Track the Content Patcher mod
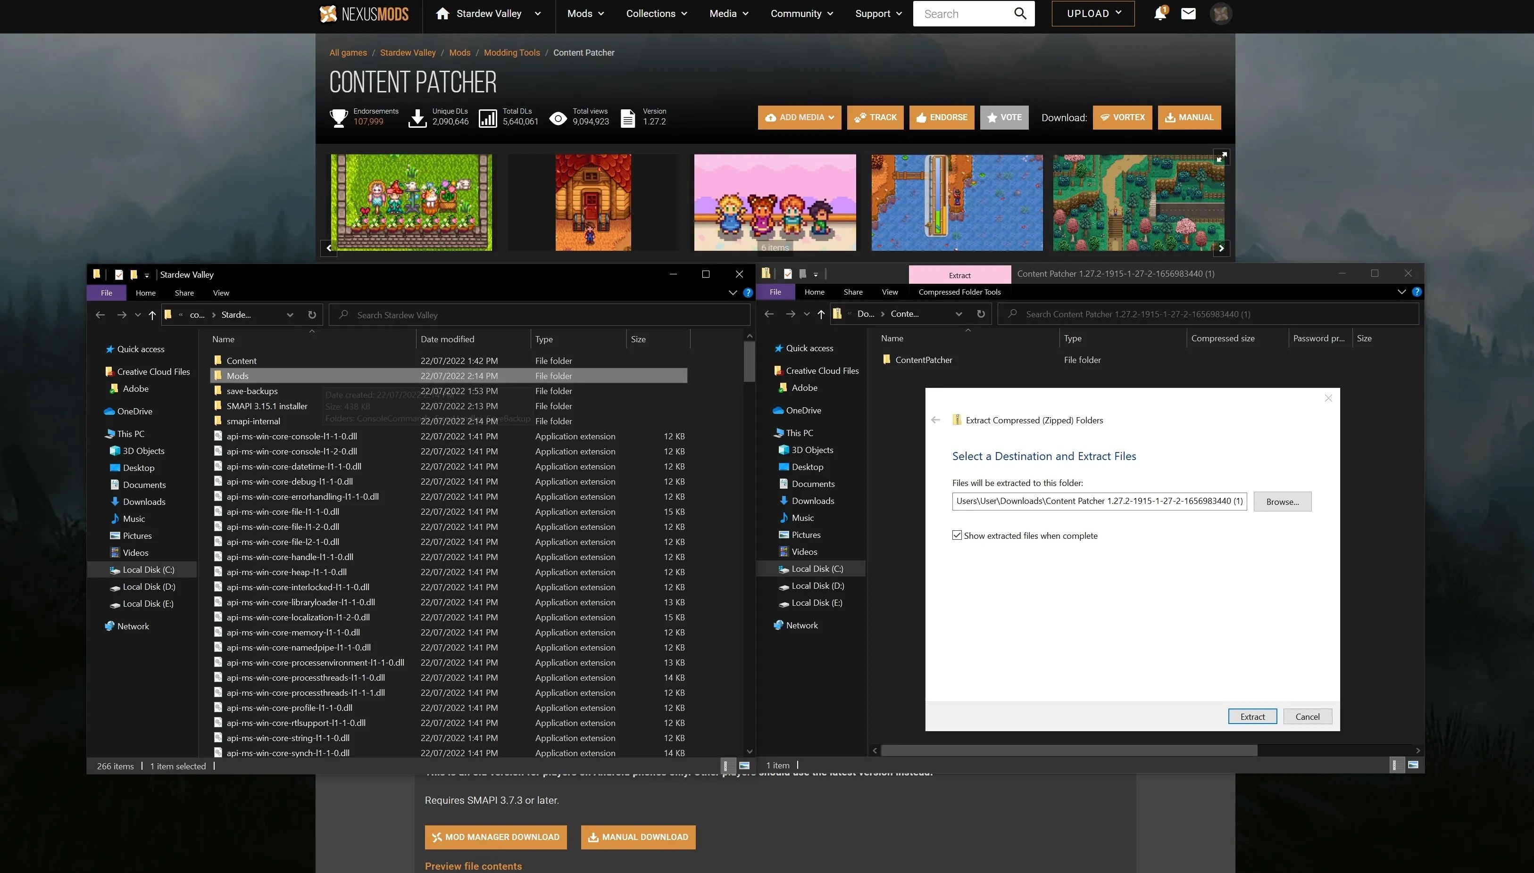Image resolution: width=1534 pixels, height=873 pixels. click(x=875, y=117)
